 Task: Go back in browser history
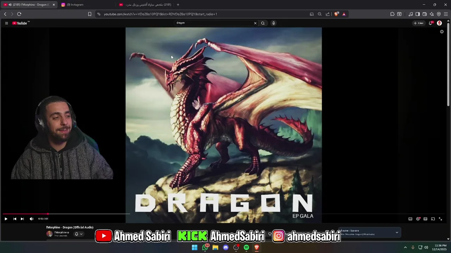click(5, 14)
